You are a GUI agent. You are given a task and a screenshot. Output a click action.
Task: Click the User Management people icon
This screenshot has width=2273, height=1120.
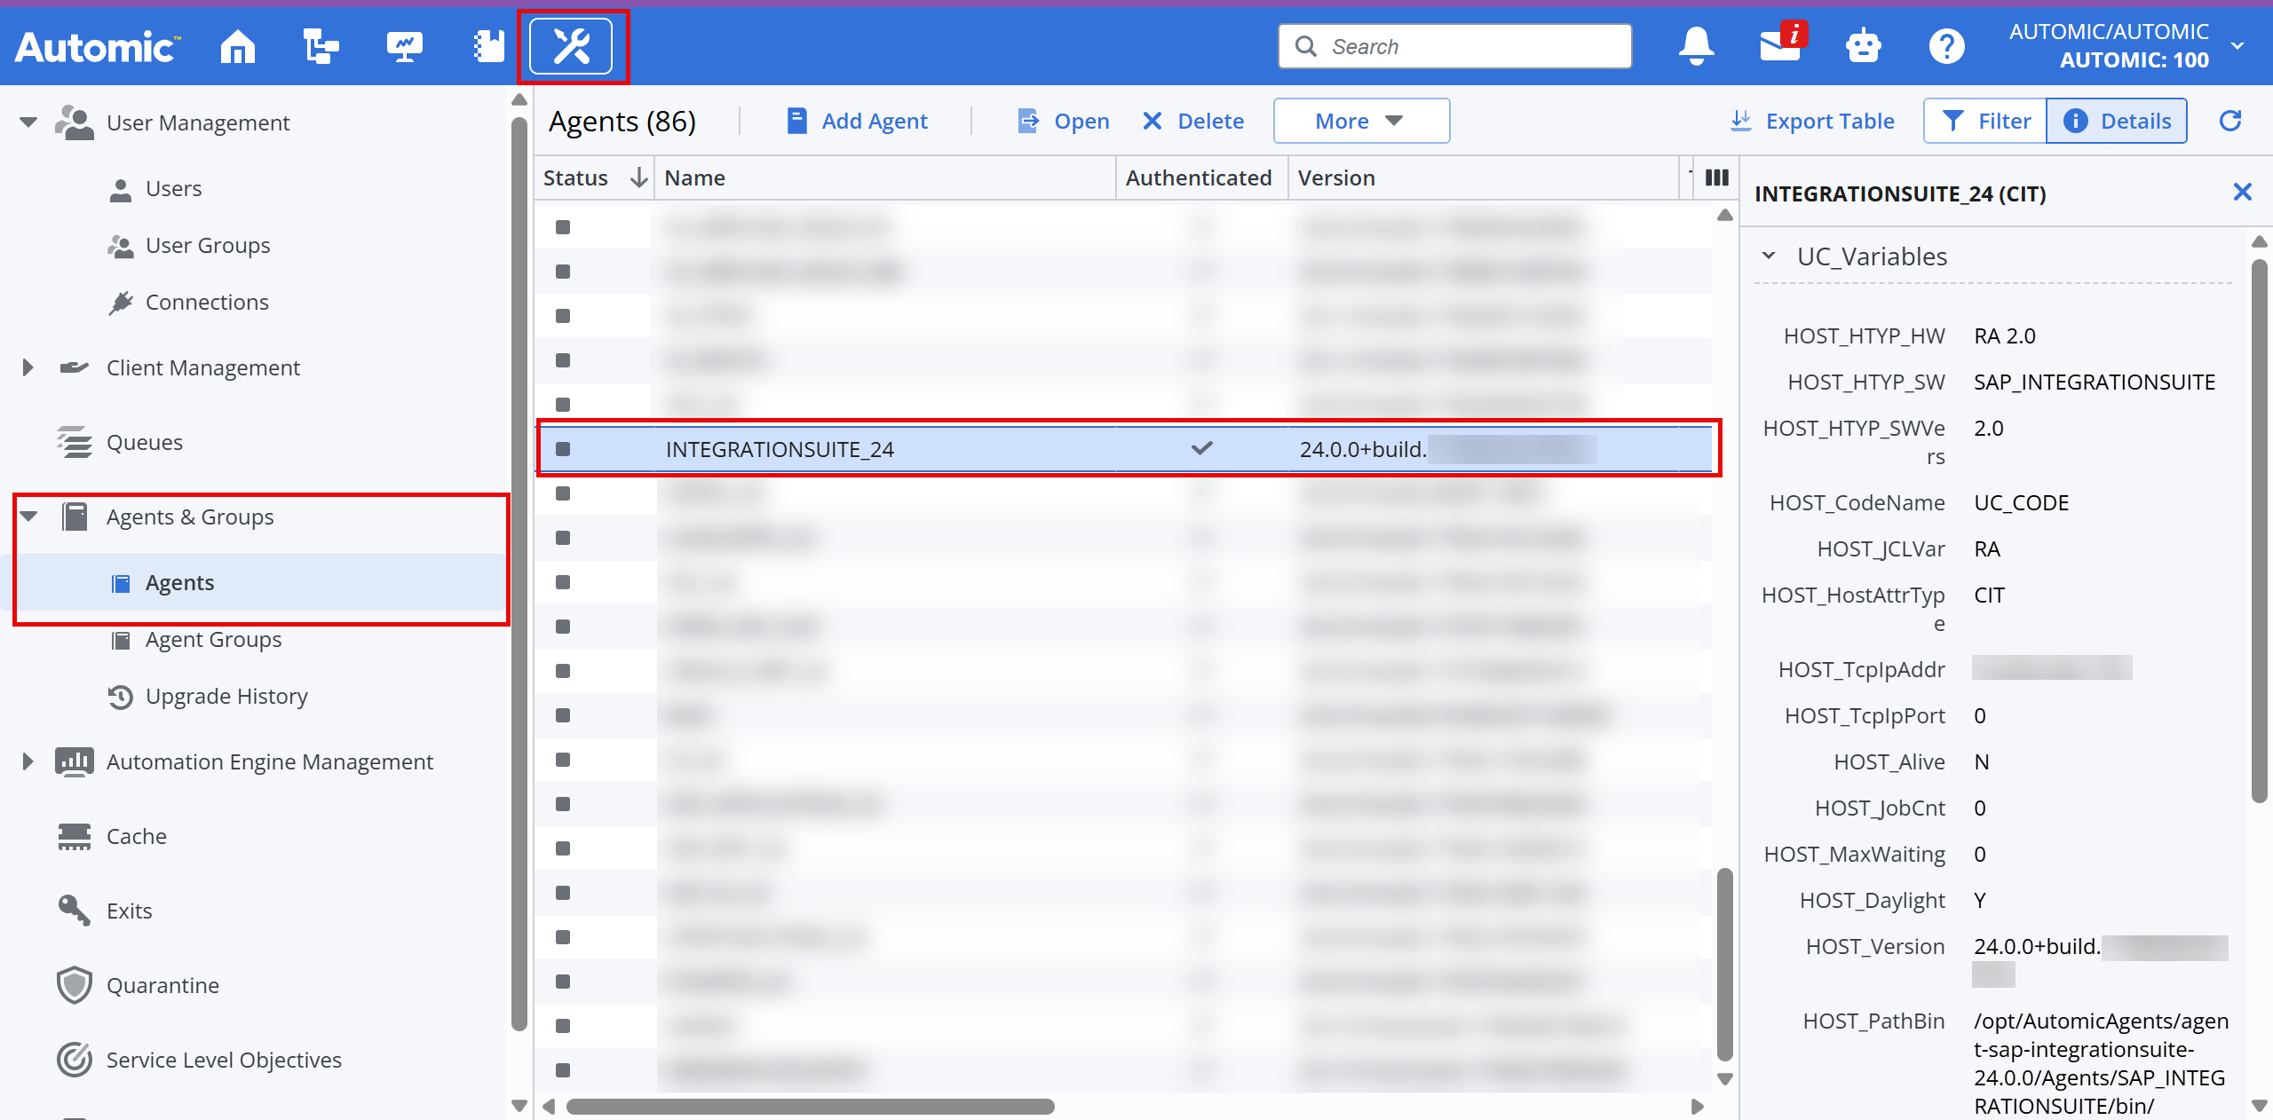click(x=75, y=122)
